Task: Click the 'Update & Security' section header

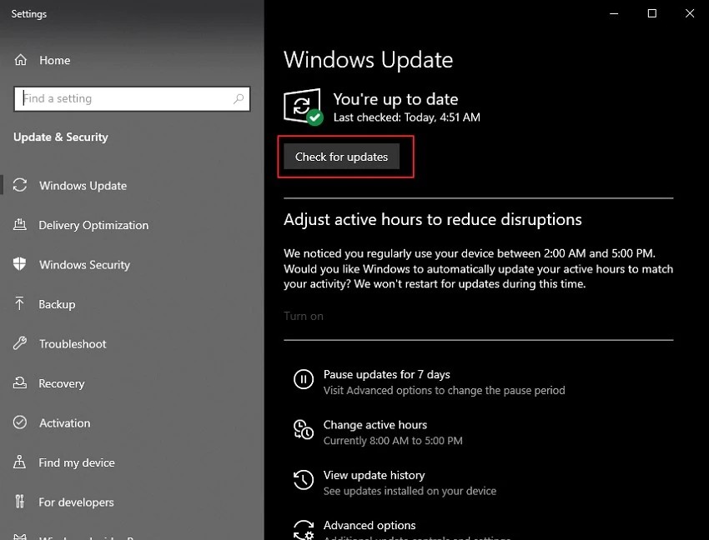Action: pos(61,137)
